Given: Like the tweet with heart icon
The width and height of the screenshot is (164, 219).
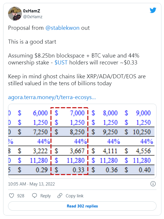Looking at the screenshot, I should pos(12,196).
